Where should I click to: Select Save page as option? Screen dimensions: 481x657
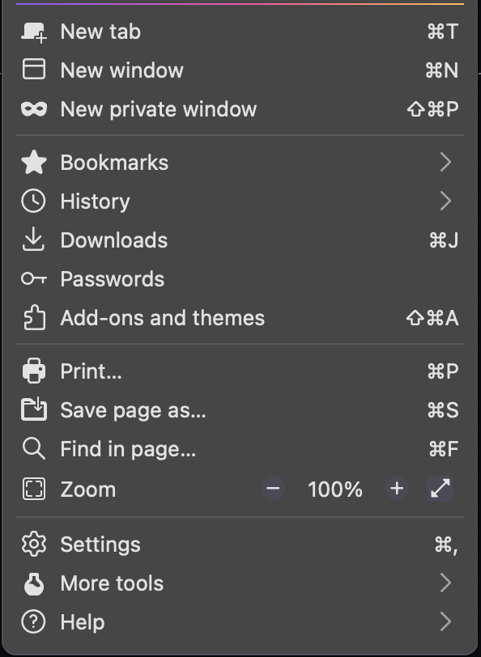click(x=131, y=409)
